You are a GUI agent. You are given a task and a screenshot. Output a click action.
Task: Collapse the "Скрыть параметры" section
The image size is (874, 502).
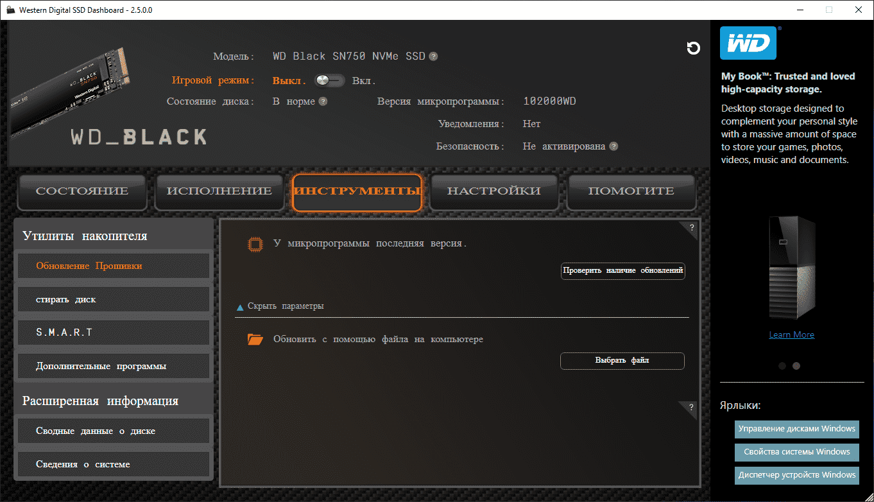pyautogui.click(x=280, y=306)
